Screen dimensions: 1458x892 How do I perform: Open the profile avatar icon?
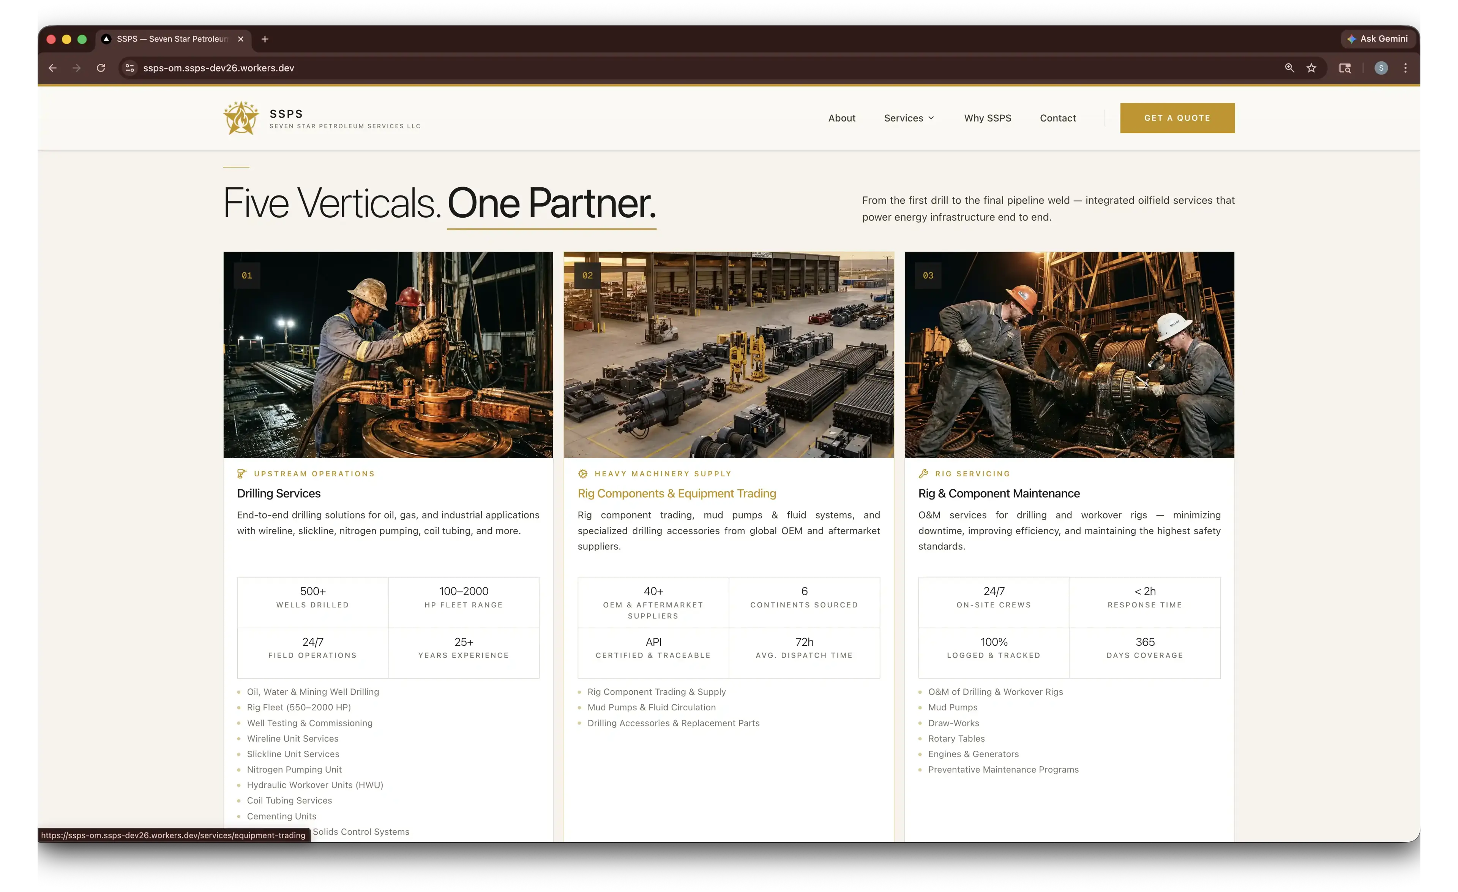(1381, 68)
